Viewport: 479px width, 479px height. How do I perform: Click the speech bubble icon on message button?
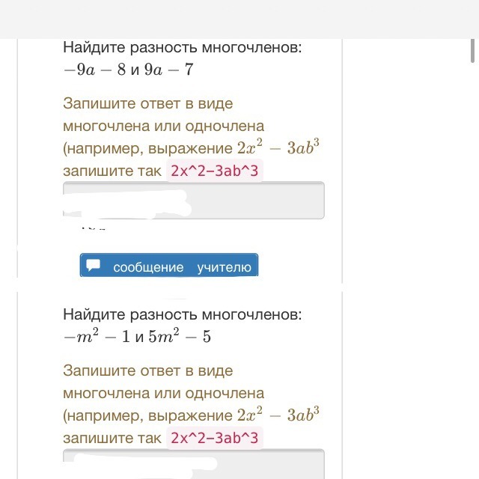point(94,266)
